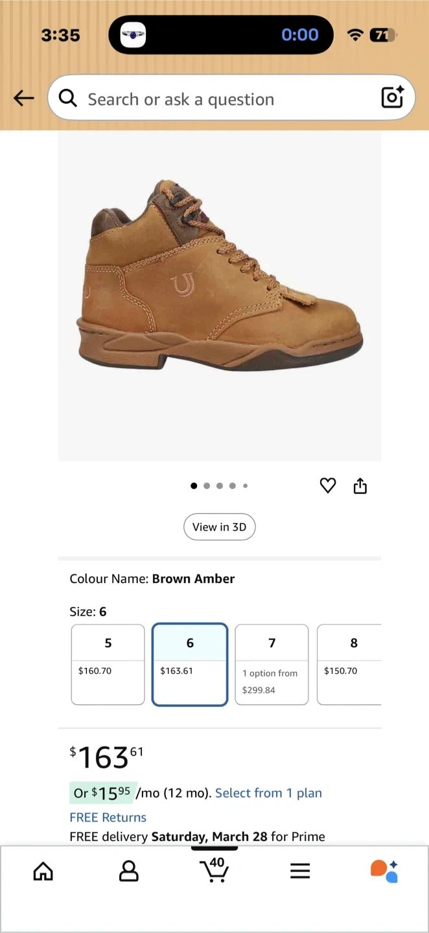Tap the share icon
This screenshot has width=429, height=933.
click(360, 486)
